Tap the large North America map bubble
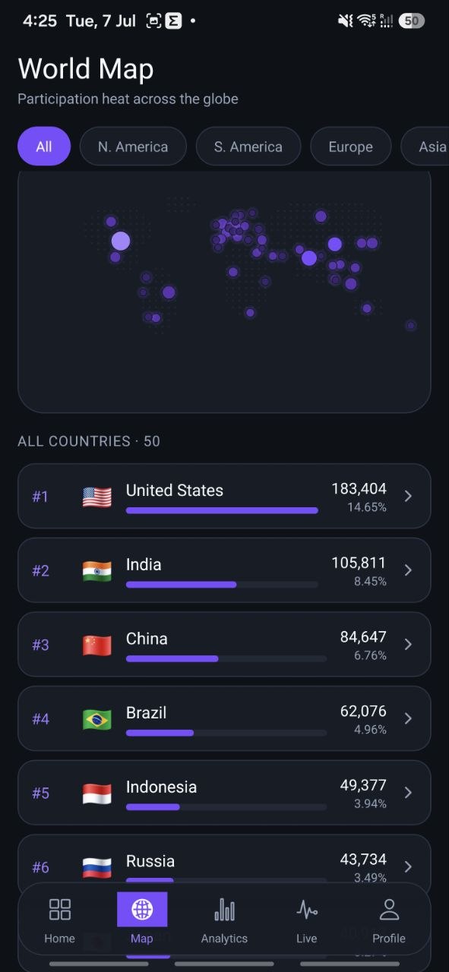 tap(121, 241)
